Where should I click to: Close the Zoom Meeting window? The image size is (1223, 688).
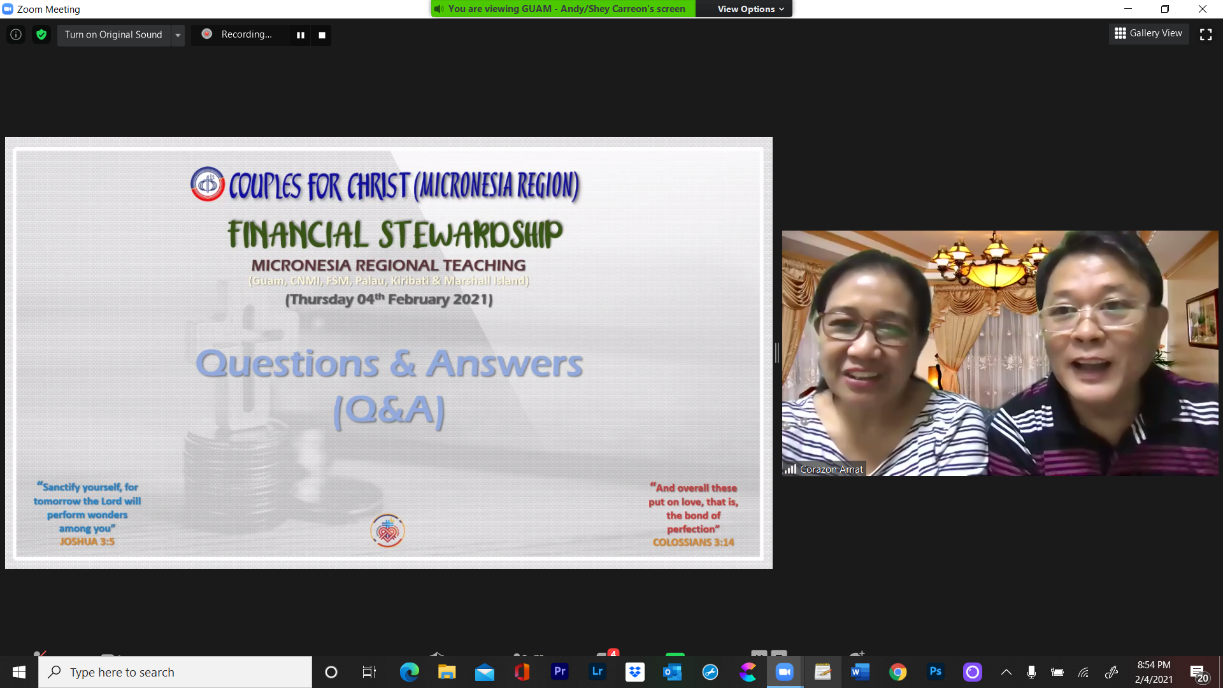click(x=1203, y=9)
